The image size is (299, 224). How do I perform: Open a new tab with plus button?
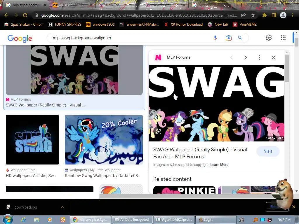point(241,5)
